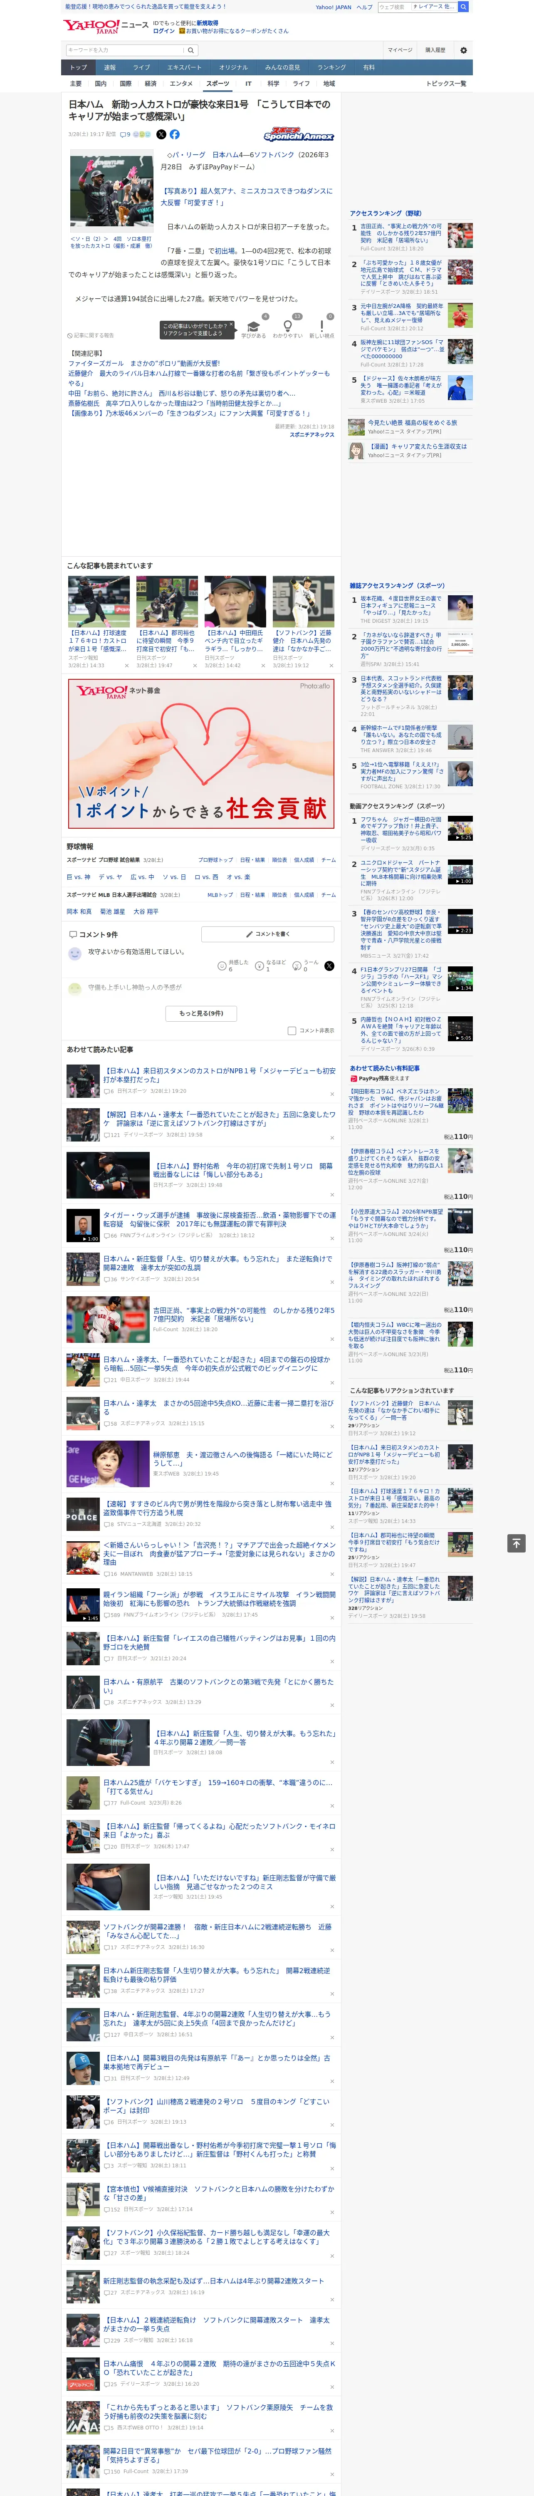Click the 岡本 和真 player link
534x2496 pixels.
click(x=79, y=912)
